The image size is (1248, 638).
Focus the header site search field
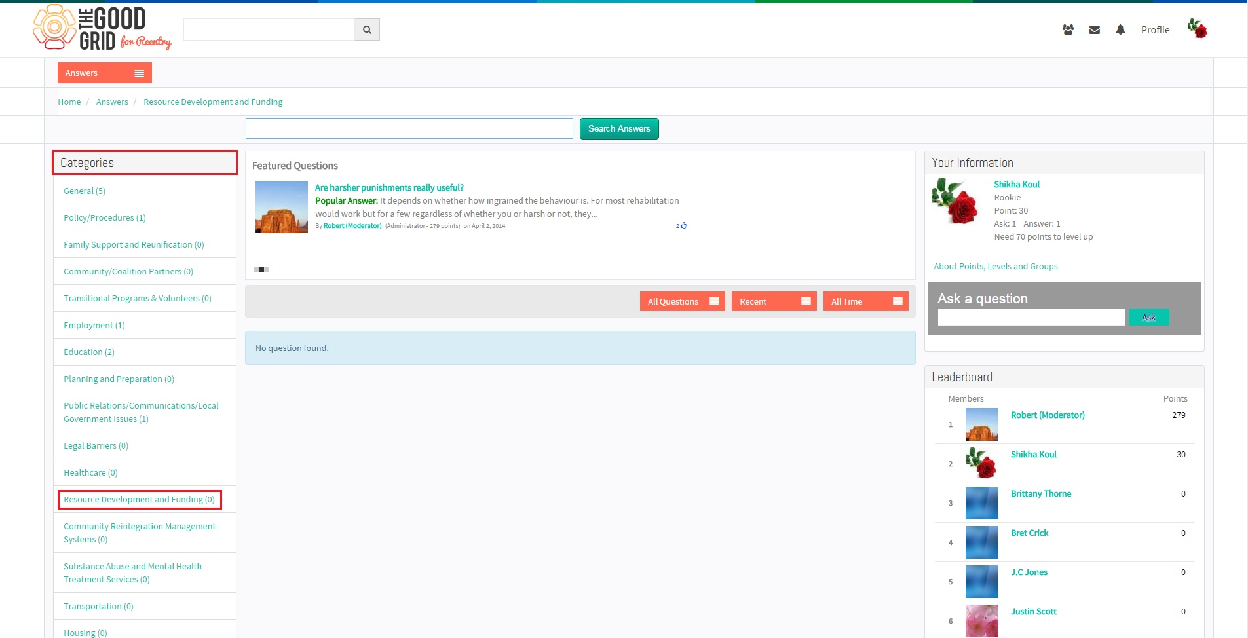click(x=269, y=29)
